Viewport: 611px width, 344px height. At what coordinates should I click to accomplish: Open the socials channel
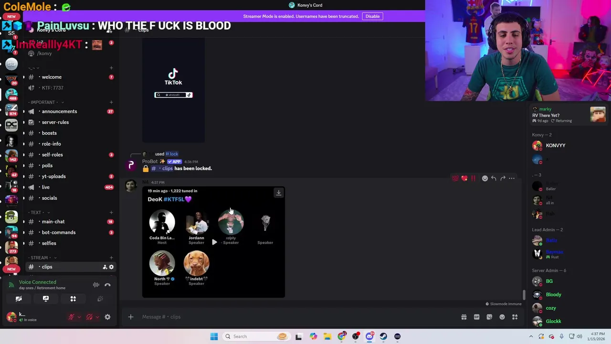pos(69,198)
